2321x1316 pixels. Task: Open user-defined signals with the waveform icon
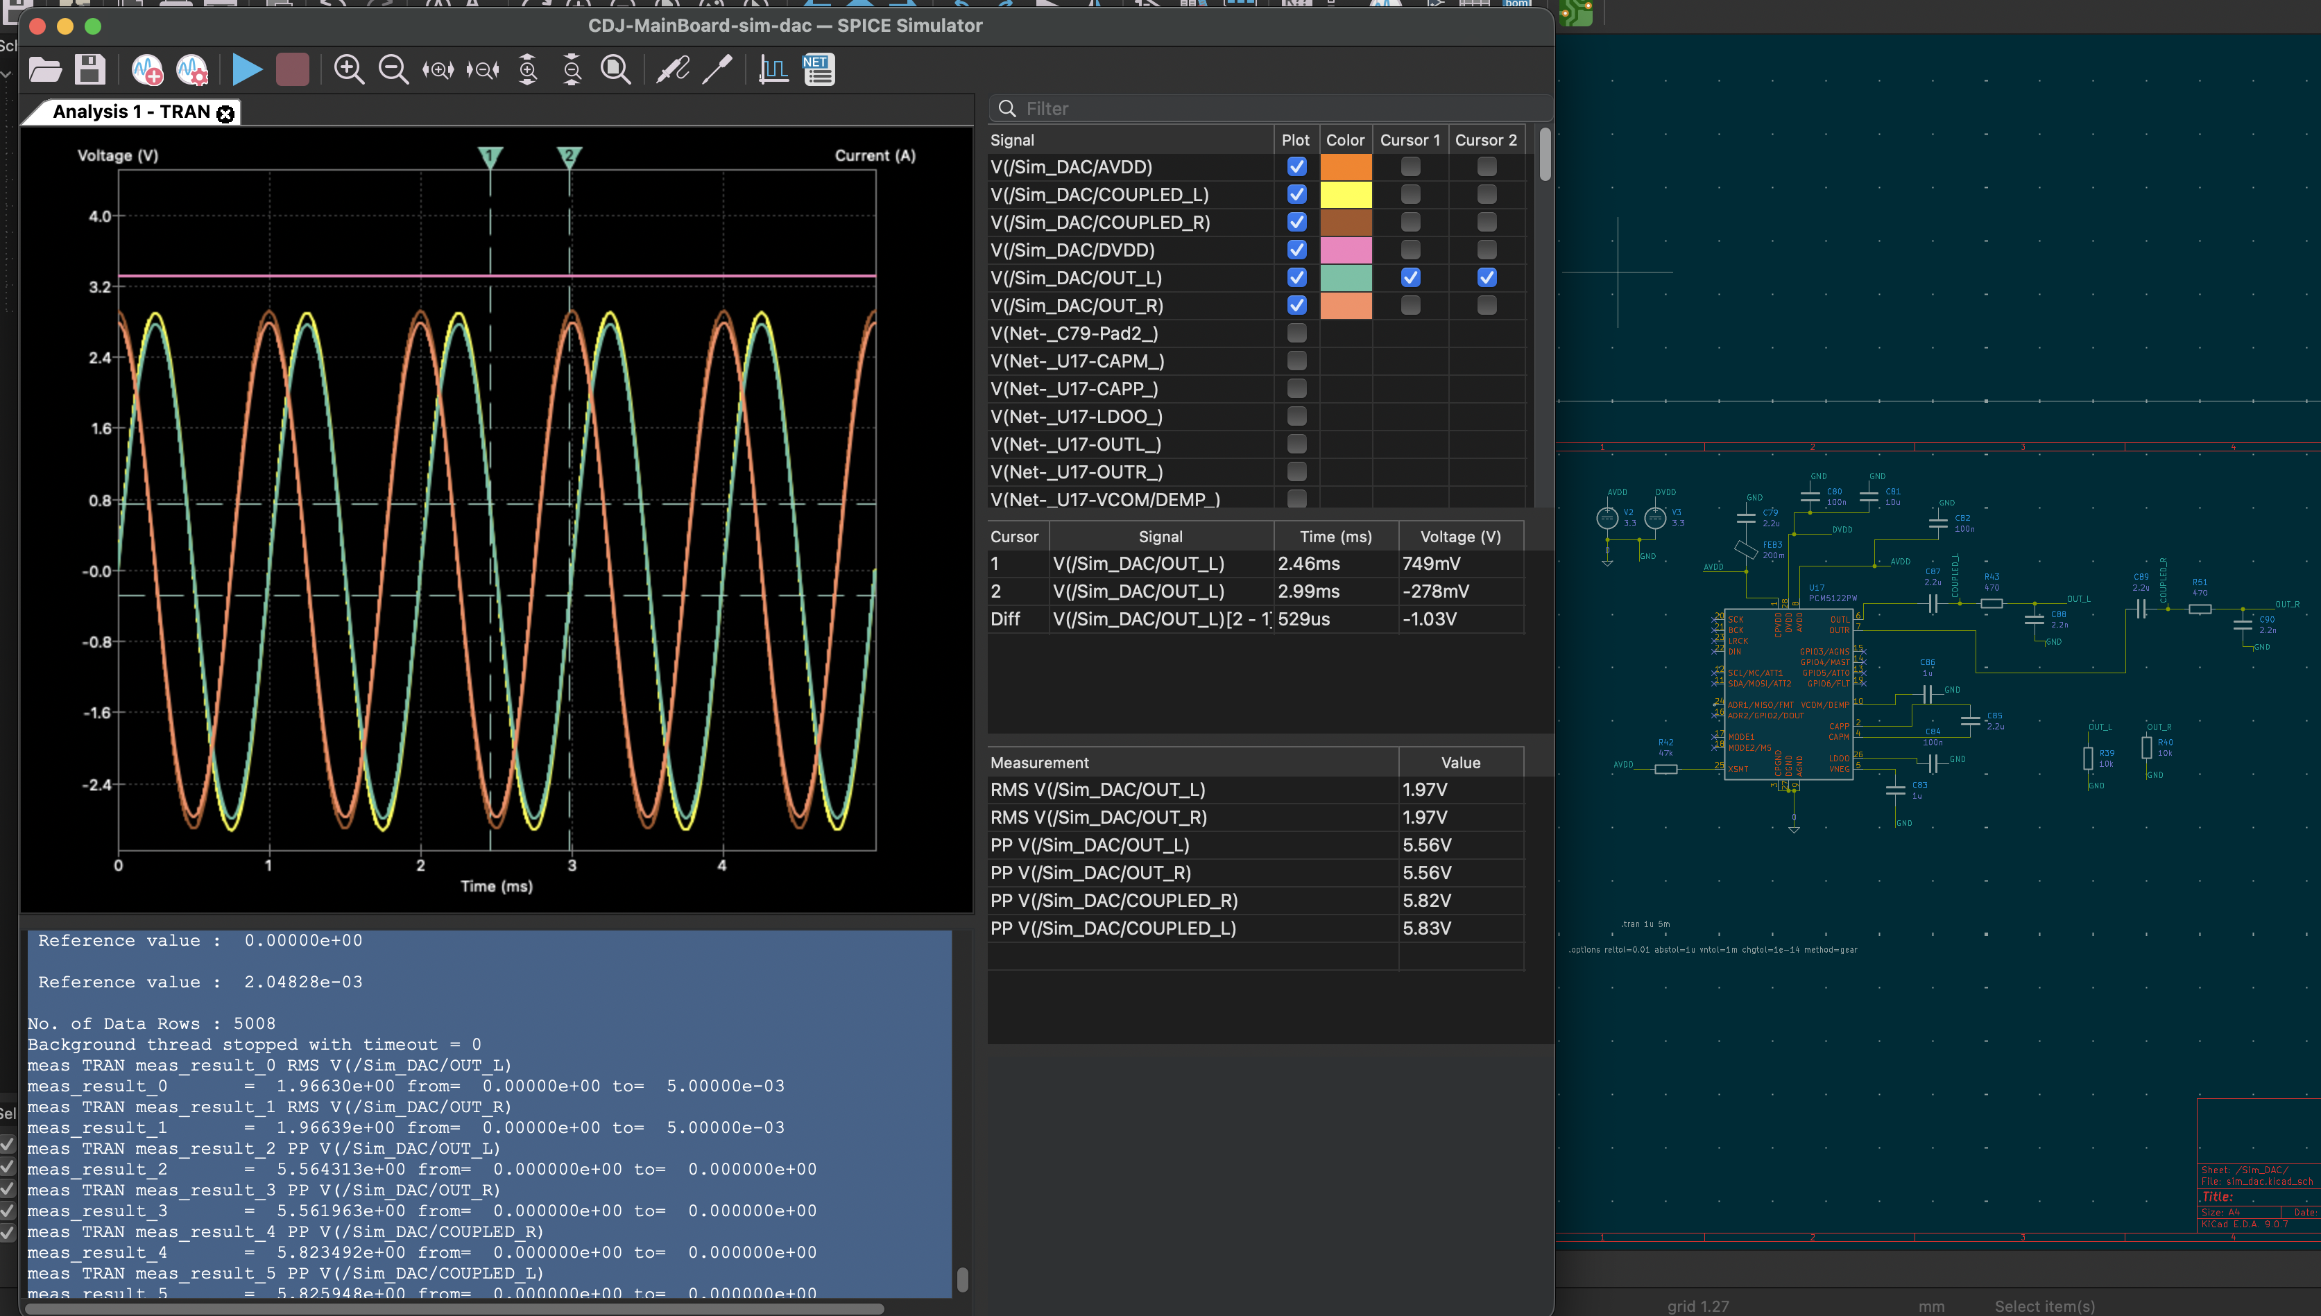[773, 69]
